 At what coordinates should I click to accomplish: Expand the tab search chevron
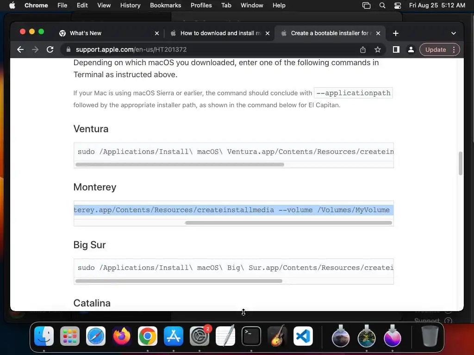pos(454,33)
